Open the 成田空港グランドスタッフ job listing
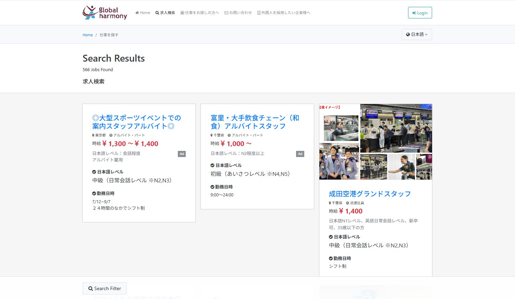This screenshot has width=515, height=299. (x=369, y=194)
